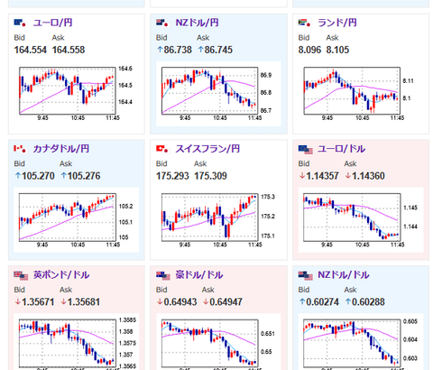Viewport: 433px width, 370px height.
Task: Click the Swiss franc/Yen flag icon
Action: [162, 149]
